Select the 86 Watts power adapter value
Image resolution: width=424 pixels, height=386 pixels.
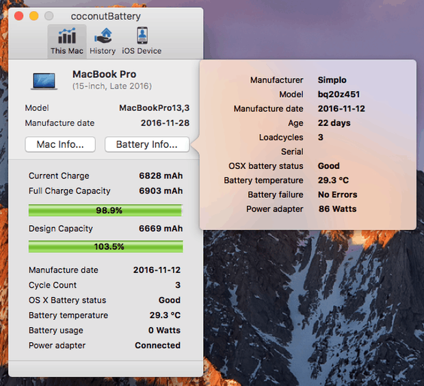coord(337,209)
